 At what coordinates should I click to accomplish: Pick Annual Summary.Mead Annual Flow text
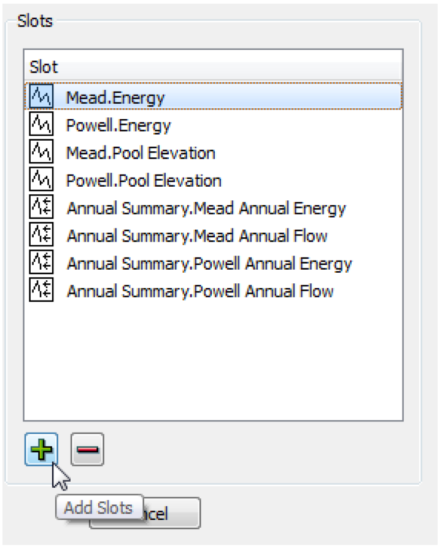(197, 236)
